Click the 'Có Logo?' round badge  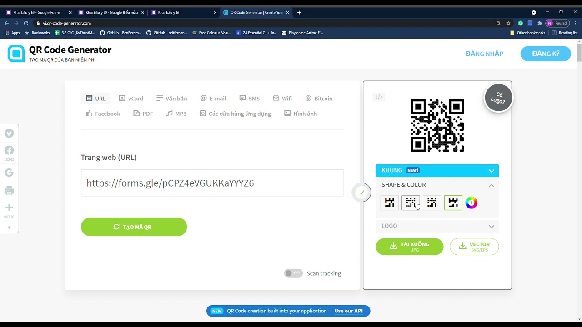pyautogui.click(x=498, y=98)
